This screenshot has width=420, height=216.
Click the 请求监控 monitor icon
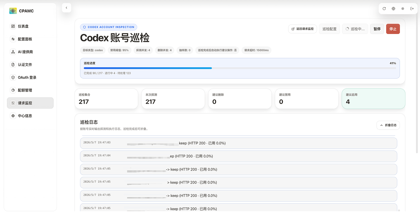tap(13, 103)
